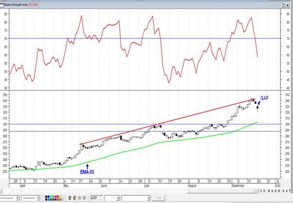The width and height of the screenshot is (293, 203).
Task: Click the grayed Trade button
Action: coord(158,198)
